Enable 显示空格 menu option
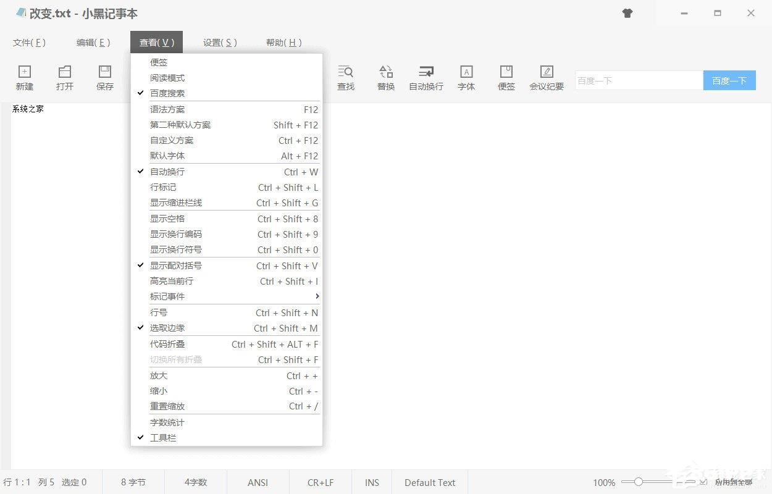Viewport: 772px width, 494px height. click(x=227, y=219)
